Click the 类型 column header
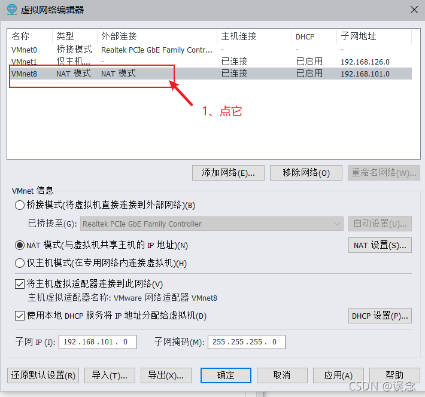This screenshot has width=425, height=397. 75,36
